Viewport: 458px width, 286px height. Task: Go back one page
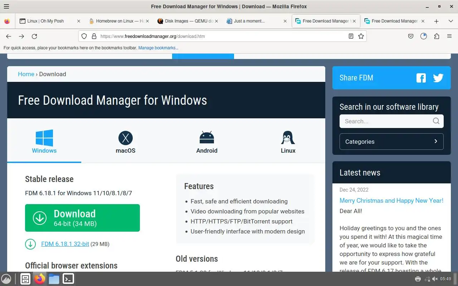pos(9,36)
